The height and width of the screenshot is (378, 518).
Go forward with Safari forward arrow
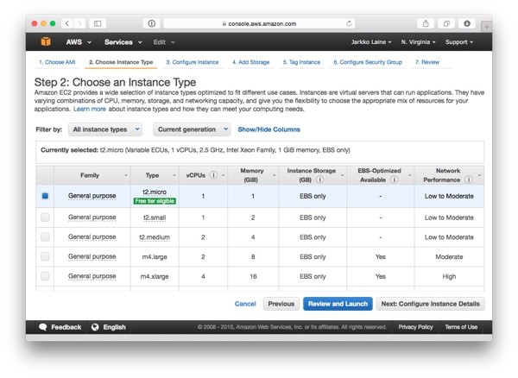click(79, 23)
